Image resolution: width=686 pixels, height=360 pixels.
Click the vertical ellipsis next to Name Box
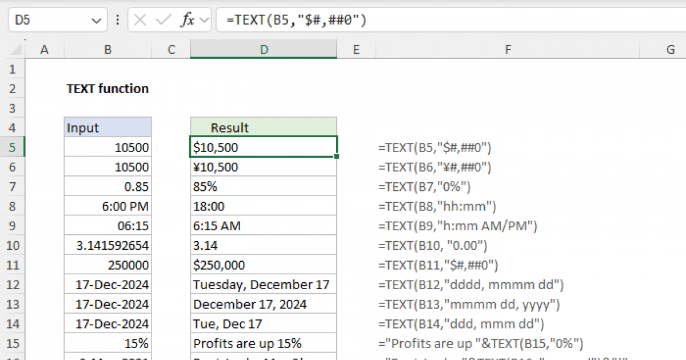[117, 19]
